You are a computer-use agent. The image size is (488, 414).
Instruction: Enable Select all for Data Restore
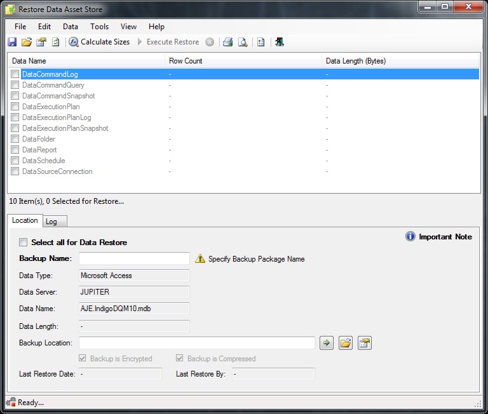(x=24, y=242)
